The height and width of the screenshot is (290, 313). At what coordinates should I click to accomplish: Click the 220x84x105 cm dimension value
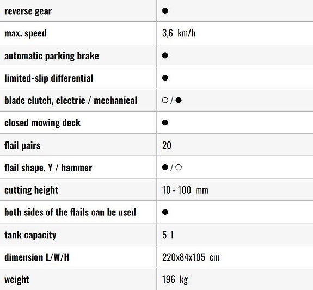[191, 257]
